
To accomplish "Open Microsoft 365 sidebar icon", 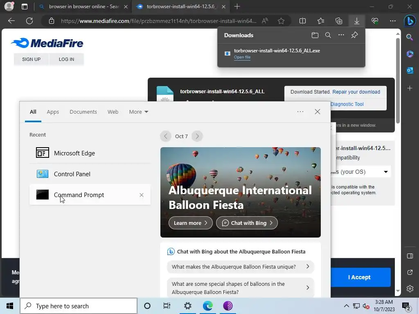I will tap(410, 54).
